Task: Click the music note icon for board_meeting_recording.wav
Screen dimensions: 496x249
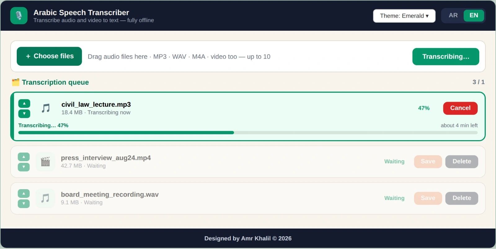Action: [x=46, y=198]
